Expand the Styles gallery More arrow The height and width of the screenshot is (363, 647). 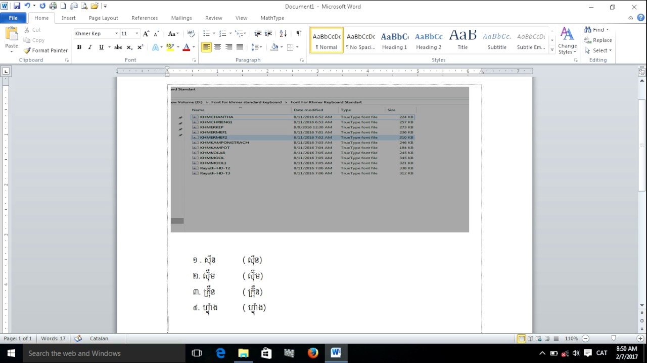tap(552, 49)
